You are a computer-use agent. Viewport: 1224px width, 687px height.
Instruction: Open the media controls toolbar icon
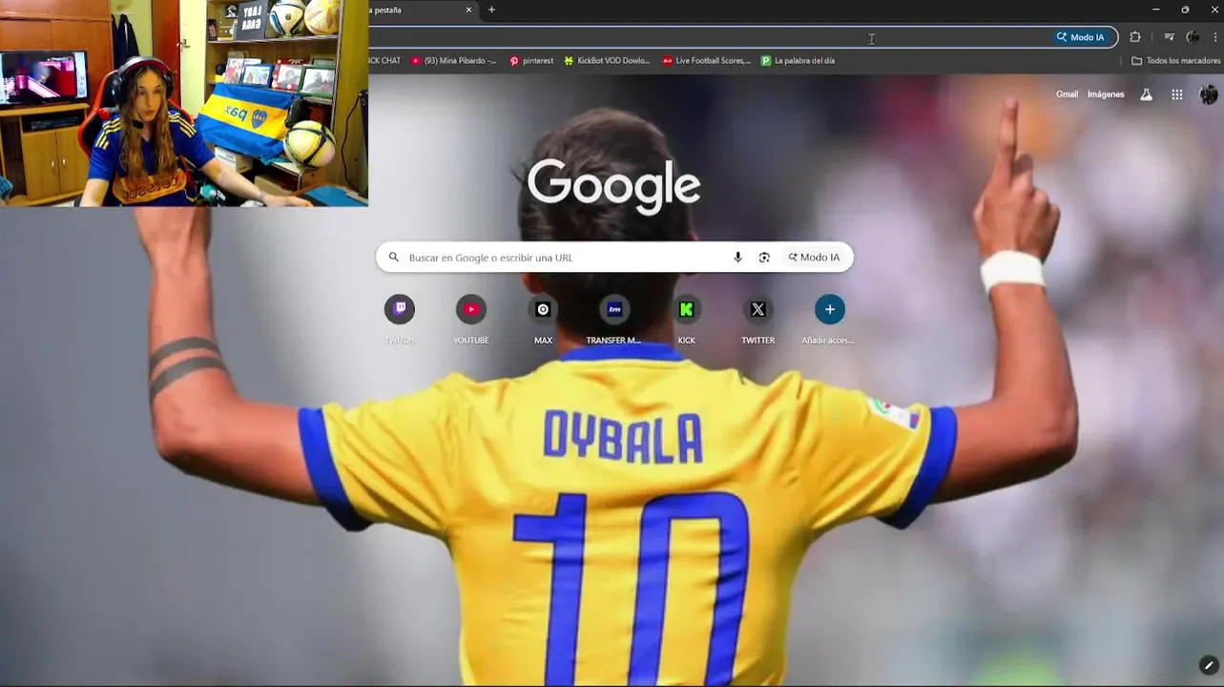(1170, 37)
